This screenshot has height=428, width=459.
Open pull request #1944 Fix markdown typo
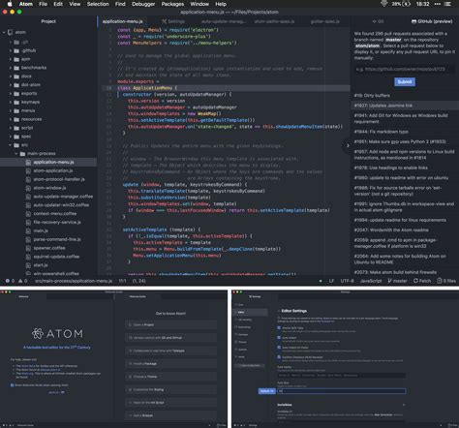click(x=382, y=132)
